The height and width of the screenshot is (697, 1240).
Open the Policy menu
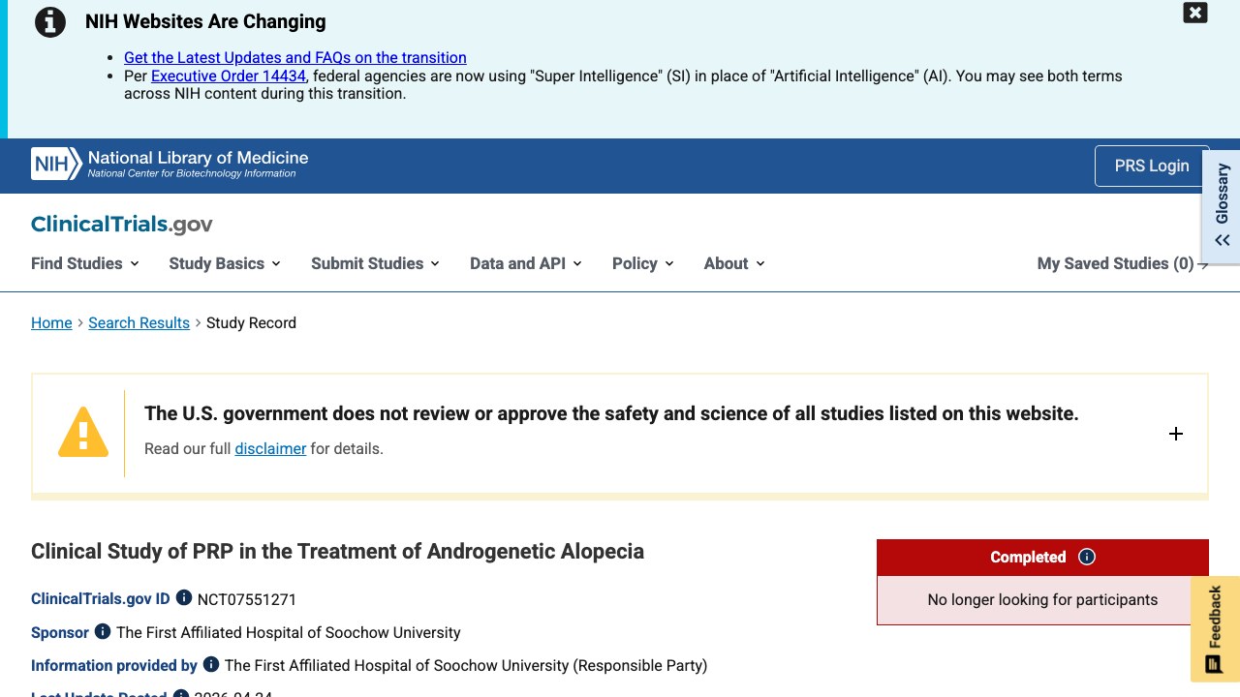(643, 263)
